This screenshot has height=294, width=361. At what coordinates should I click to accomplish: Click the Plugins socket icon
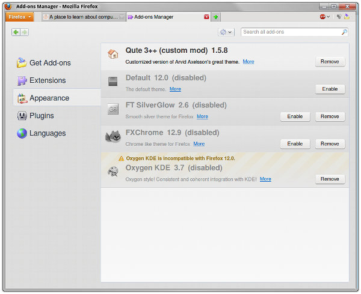coord(22,116)
